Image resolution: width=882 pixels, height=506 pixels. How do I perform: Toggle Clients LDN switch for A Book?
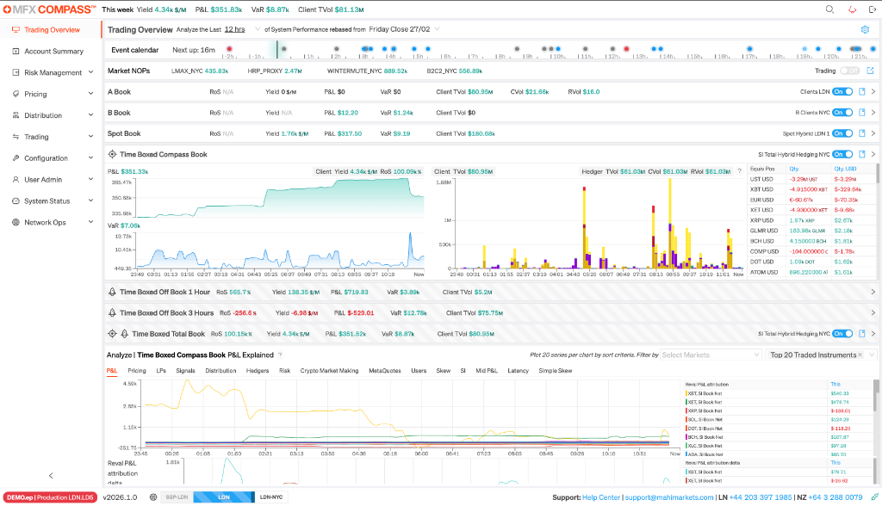842,91
